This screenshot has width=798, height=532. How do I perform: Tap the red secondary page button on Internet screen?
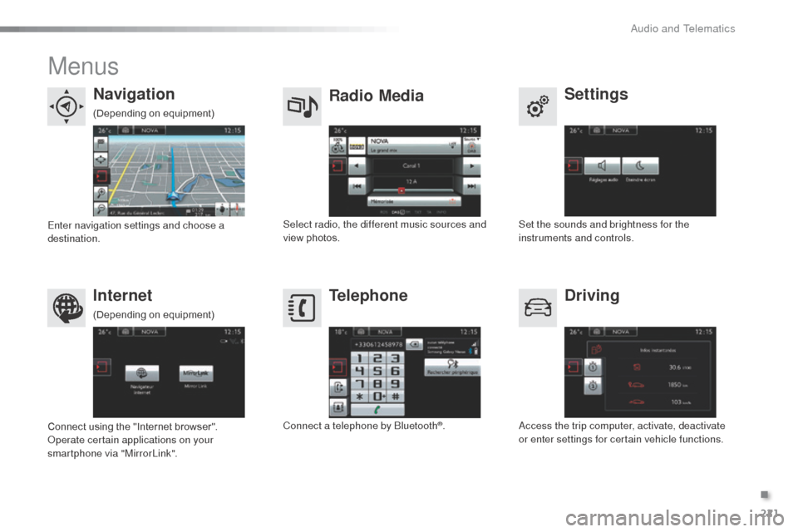[x=101, y=367]
